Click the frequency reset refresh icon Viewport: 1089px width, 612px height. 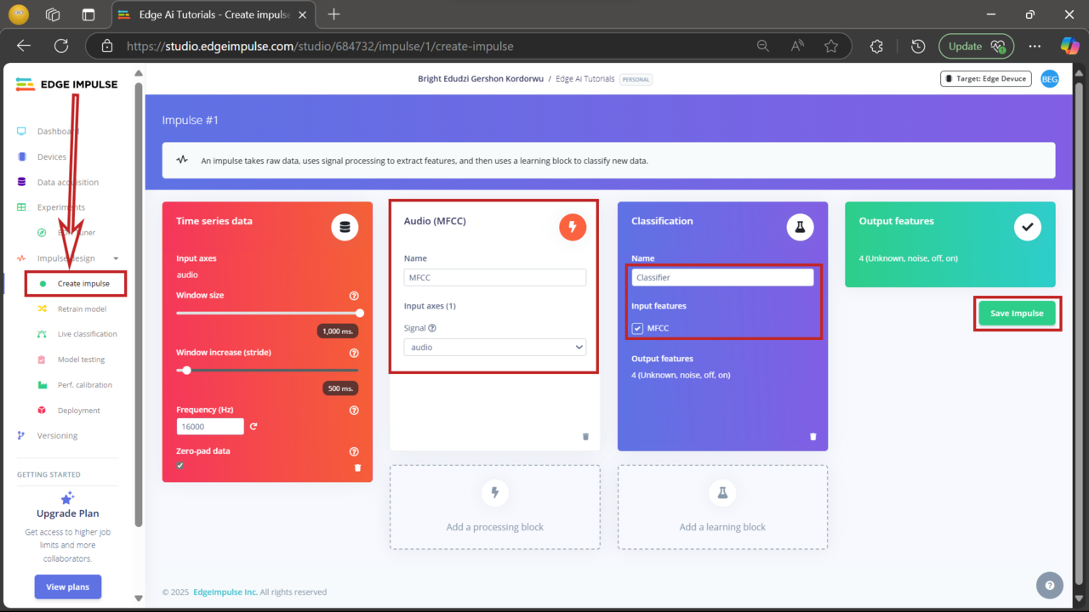tap(254, 427)
